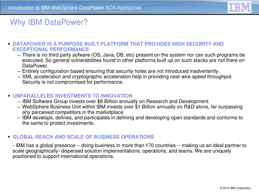Select heading 'UNPARALLELED INVESTMENTS TO INNOVATION'
The height and width of the screenshot is (194, 259).
click(73, 96)
